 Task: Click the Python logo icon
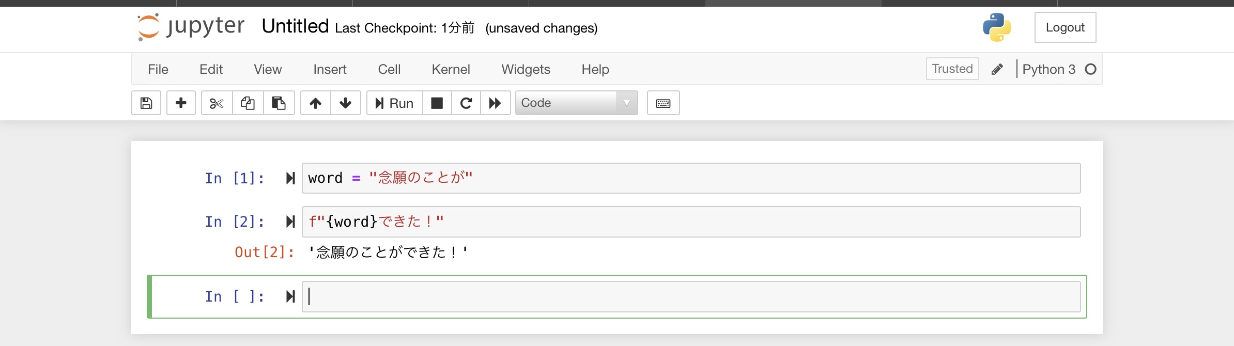(x=997, y=27)
